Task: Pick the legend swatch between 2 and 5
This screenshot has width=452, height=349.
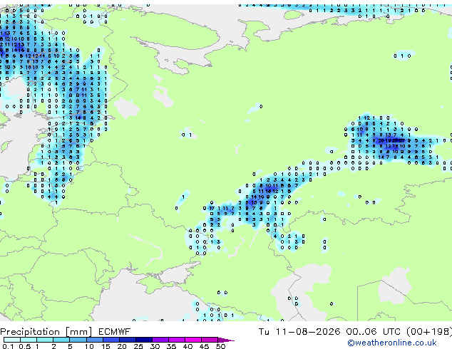Action: tap(61, 340)
